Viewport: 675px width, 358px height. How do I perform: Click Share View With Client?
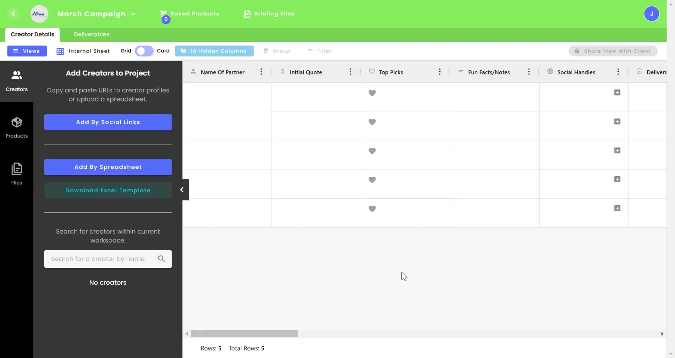point(613,51)
